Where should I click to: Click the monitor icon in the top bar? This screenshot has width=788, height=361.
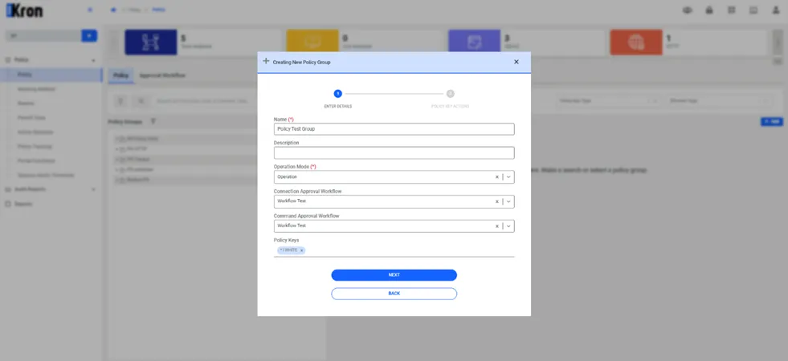pos(753,10)
